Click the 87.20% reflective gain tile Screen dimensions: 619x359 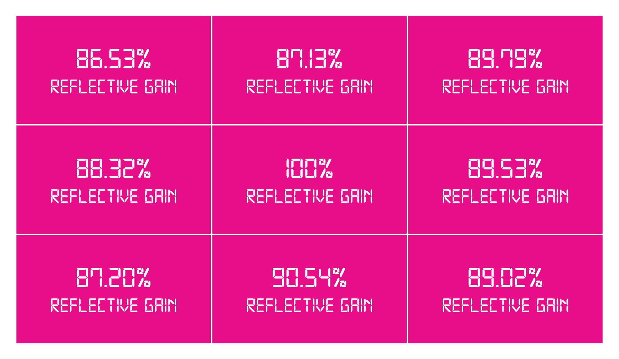tap(113, 289)
